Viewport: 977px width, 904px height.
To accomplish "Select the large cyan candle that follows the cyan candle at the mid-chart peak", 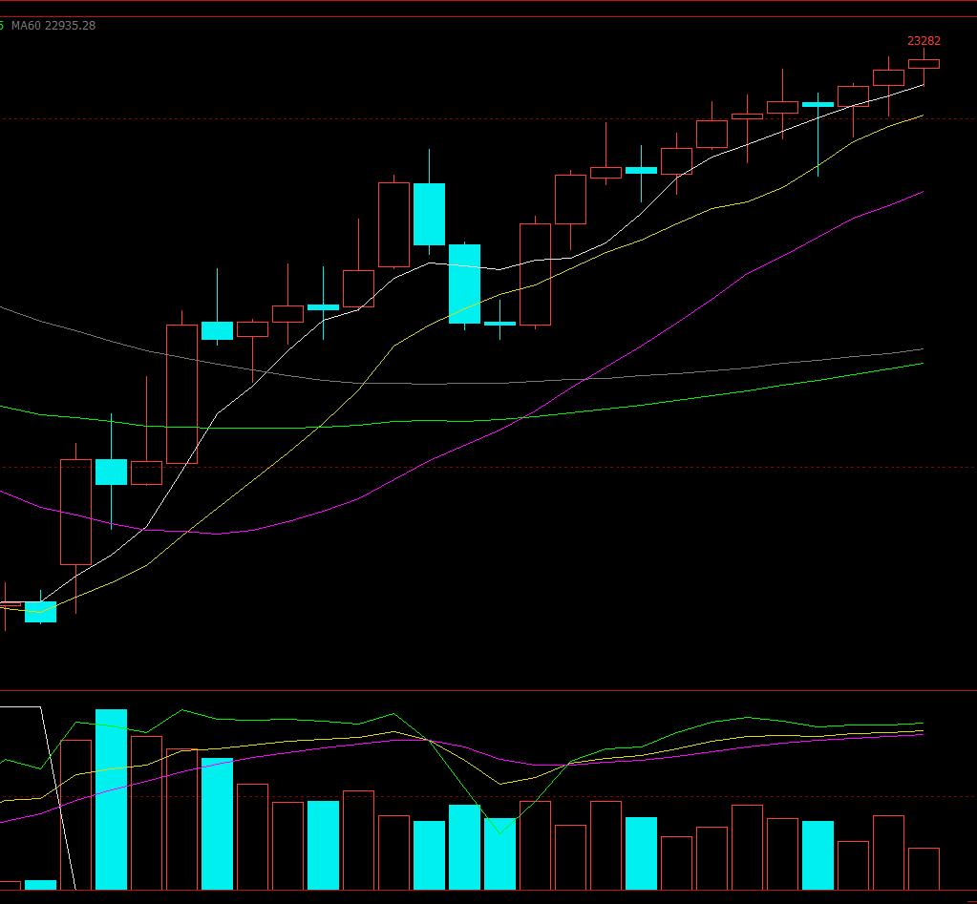I will click(x=464, y=284).
